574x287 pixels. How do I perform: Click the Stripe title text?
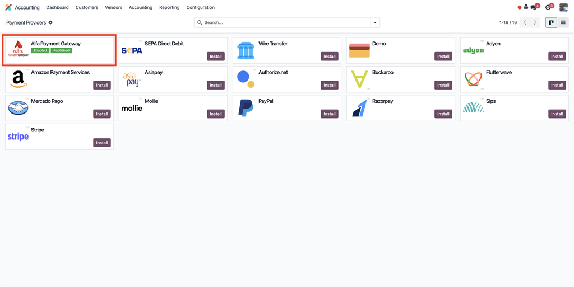pos(38,130)
